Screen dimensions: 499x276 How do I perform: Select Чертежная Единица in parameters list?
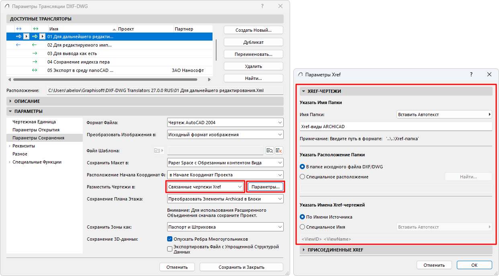34,122
